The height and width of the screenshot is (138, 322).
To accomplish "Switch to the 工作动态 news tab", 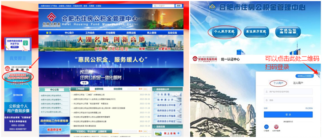I will point(80,89).
